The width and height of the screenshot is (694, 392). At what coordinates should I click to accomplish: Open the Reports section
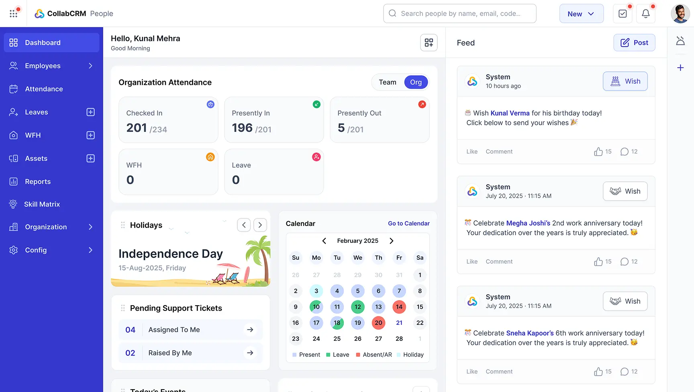click(x=38, y=181)
